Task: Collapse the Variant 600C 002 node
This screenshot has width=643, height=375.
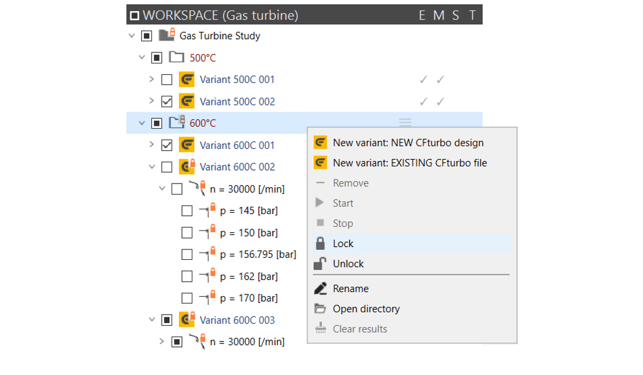Action: point(152,166)
